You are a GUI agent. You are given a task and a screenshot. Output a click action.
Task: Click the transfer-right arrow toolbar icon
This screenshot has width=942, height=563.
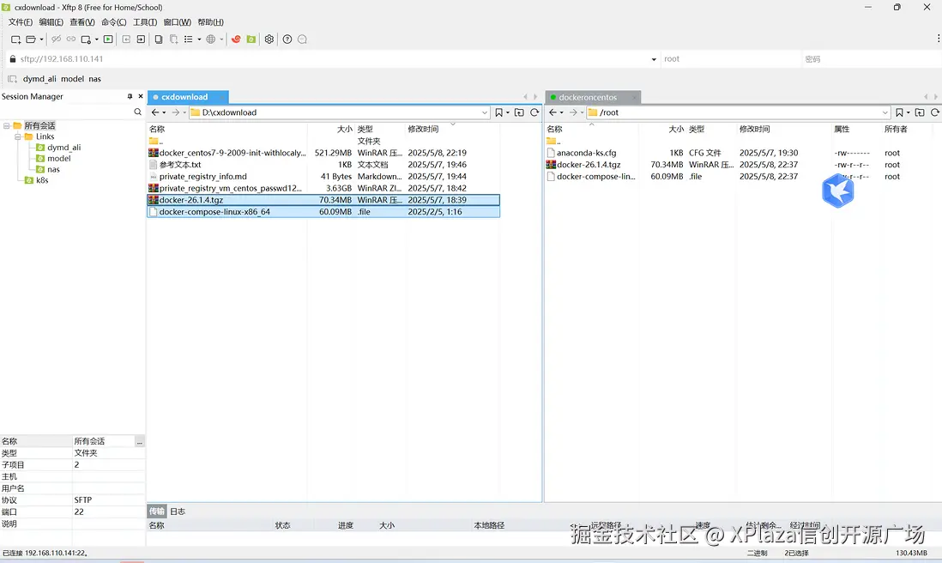coord(141,39)
